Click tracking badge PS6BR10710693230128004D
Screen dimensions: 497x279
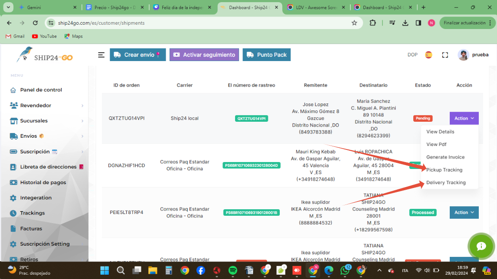coord(252,165)
